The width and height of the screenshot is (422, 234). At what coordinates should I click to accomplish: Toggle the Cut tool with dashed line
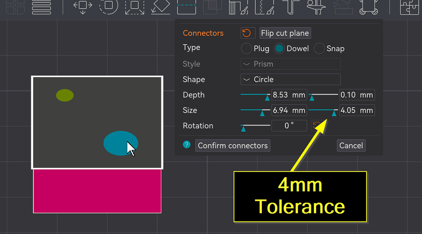coord(186,6)
